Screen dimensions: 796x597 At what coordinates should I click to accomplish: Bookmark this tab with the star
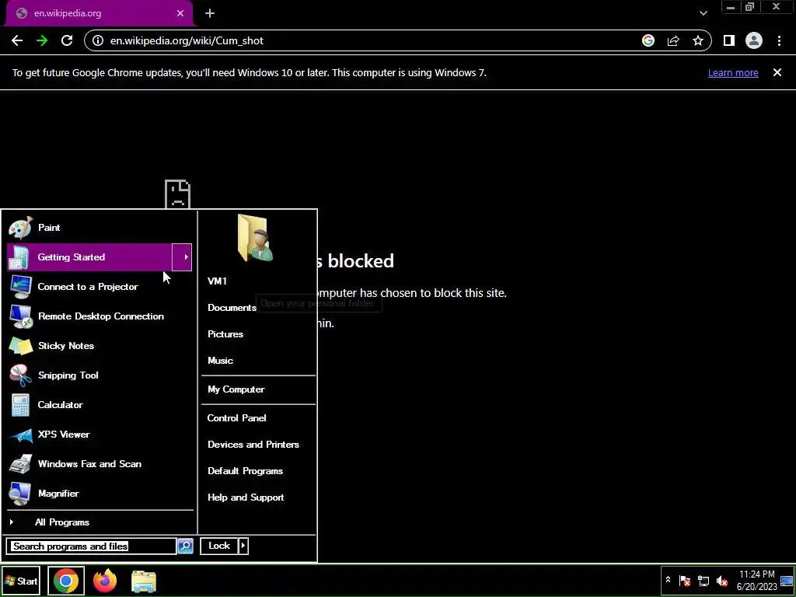click(x=698, y=41)
